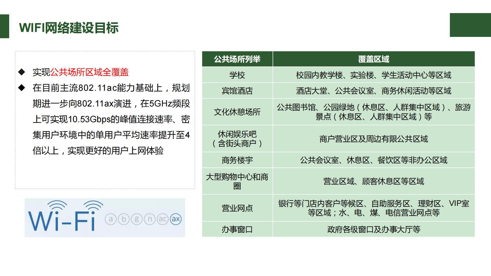The height and width of the screenshot is (276, 491).
Task: Click the cell "校园内教学楼、实验楼、学生活动中心等区域"
Action: point(374,75)
